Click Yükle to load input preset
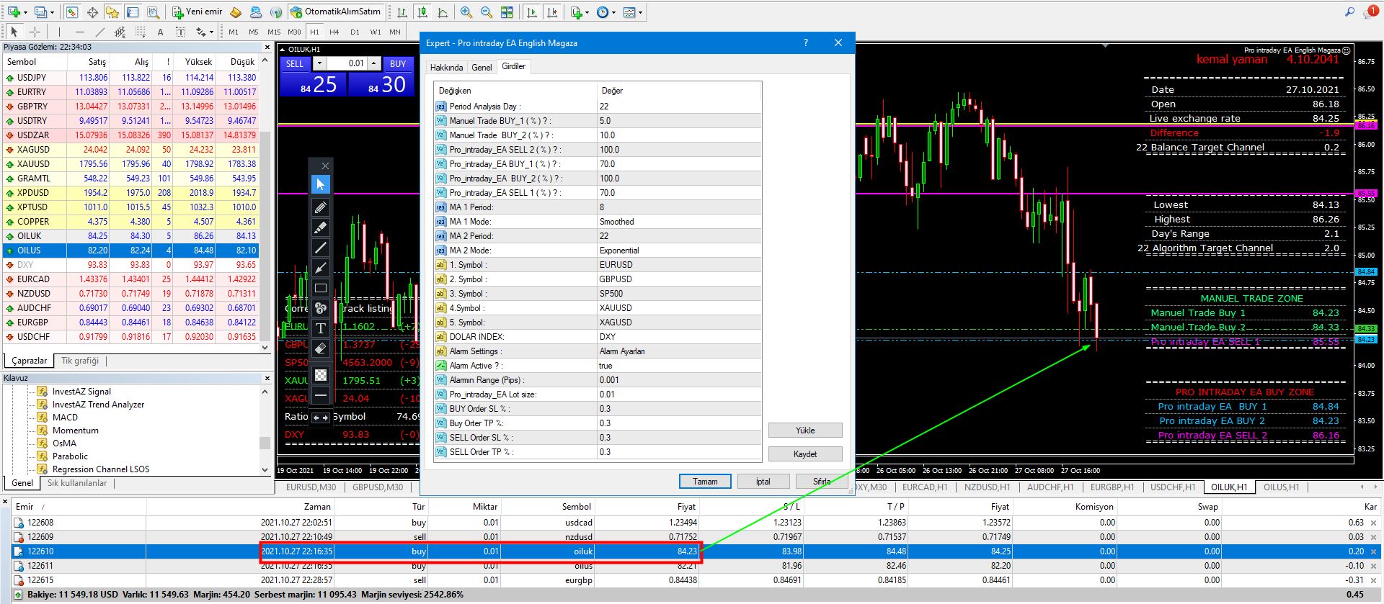Viewport: 1384px width, 604px height. point(805,431)
